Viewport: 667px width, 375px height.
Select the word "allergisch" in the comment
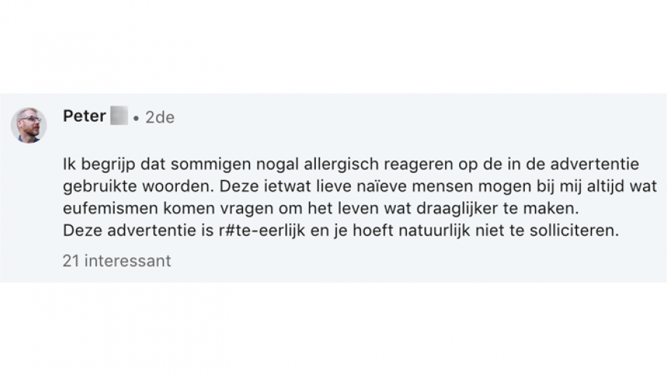point(341,164)
